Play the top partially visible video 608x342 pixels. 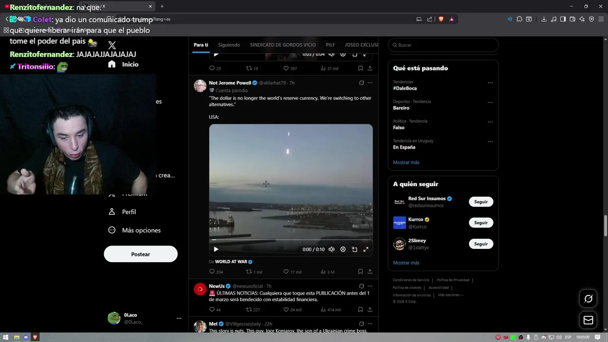[x=216, y=54]
